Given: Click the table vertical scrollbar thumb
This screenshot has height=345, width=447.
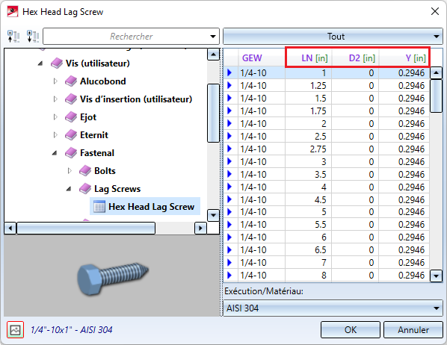Looking at the screenshot, I should click(437, 96).
